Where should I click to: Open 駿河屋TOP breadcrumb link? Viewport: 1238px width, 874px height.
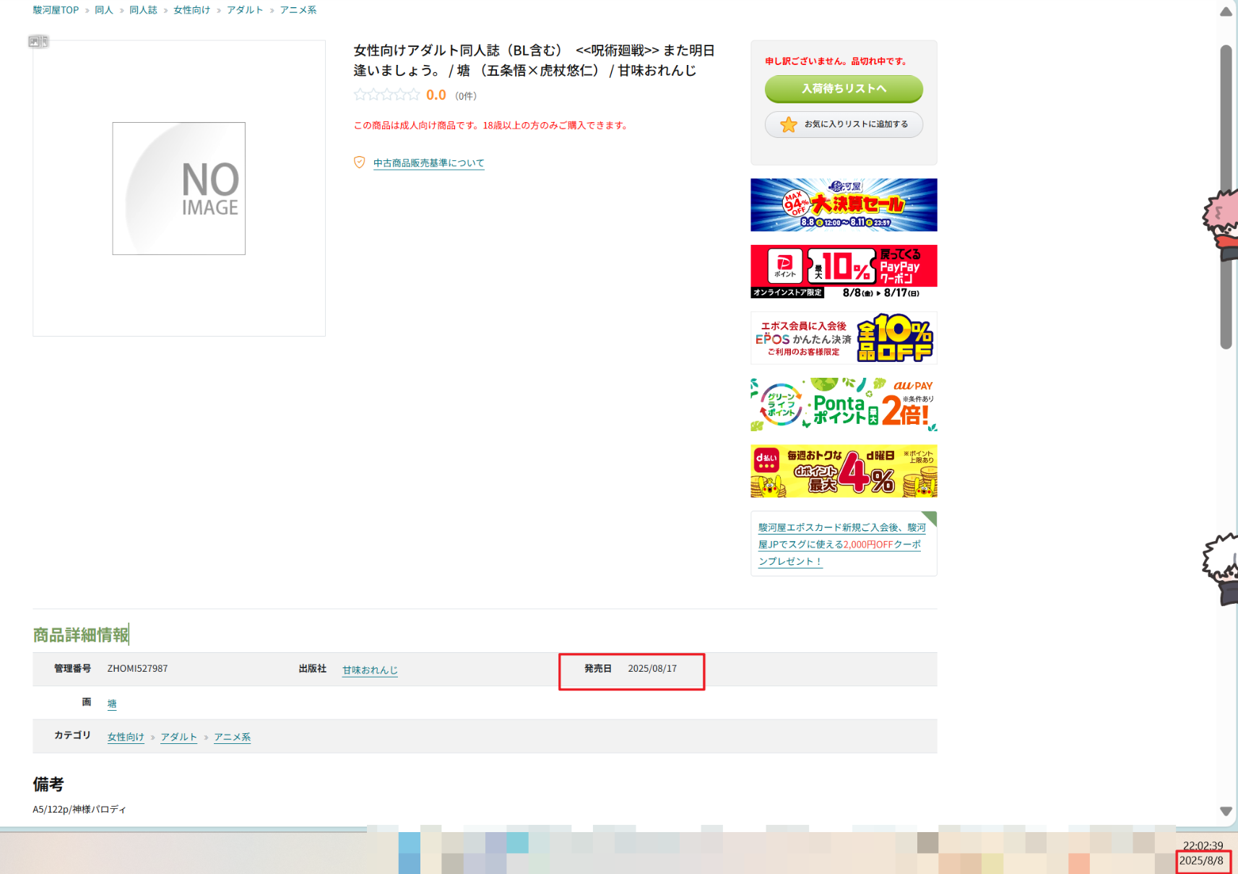[x=56, y=10]
